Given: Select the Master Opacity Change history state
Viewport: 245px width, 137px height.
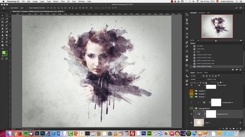Looking at the screenshot, I should 216,67.
